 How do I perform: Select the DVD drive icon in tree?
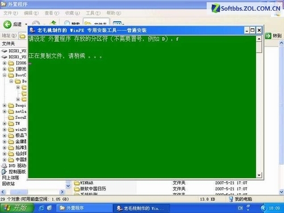5,166
